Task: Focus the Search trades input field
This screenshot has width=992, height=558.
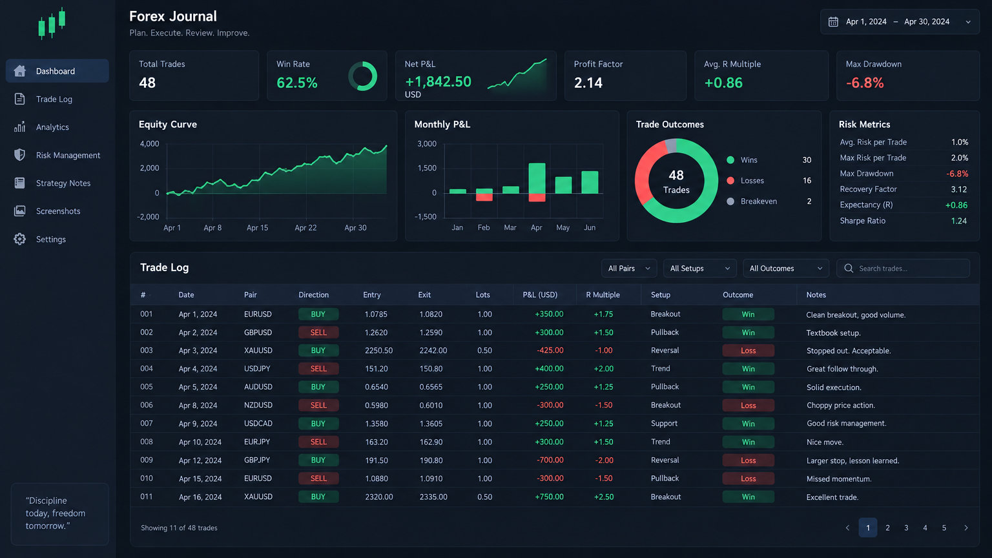Action: 903,268
